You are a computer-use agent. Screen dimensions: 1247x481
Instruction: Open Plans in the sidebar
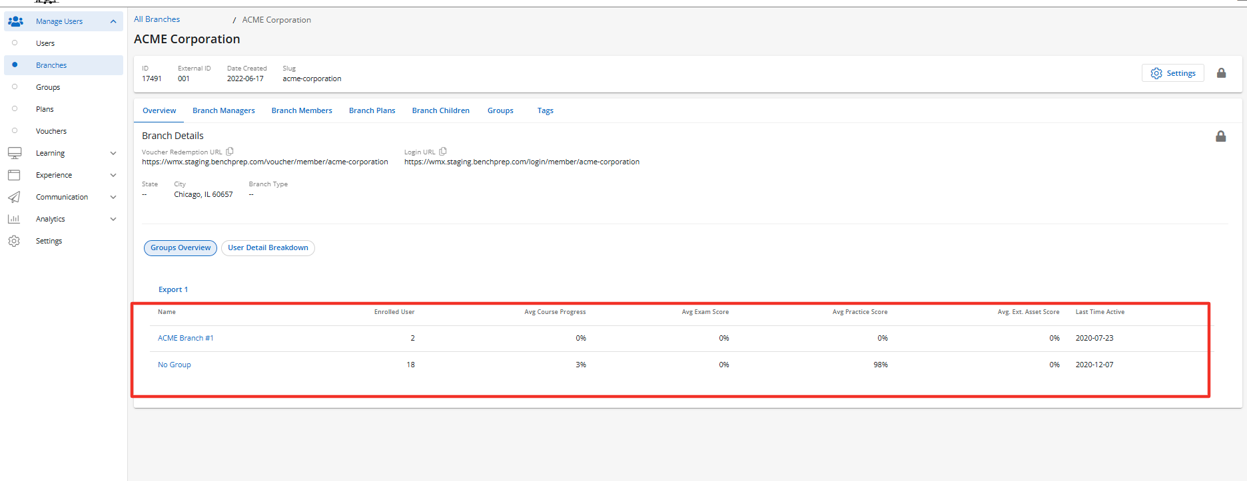[45, 109]
